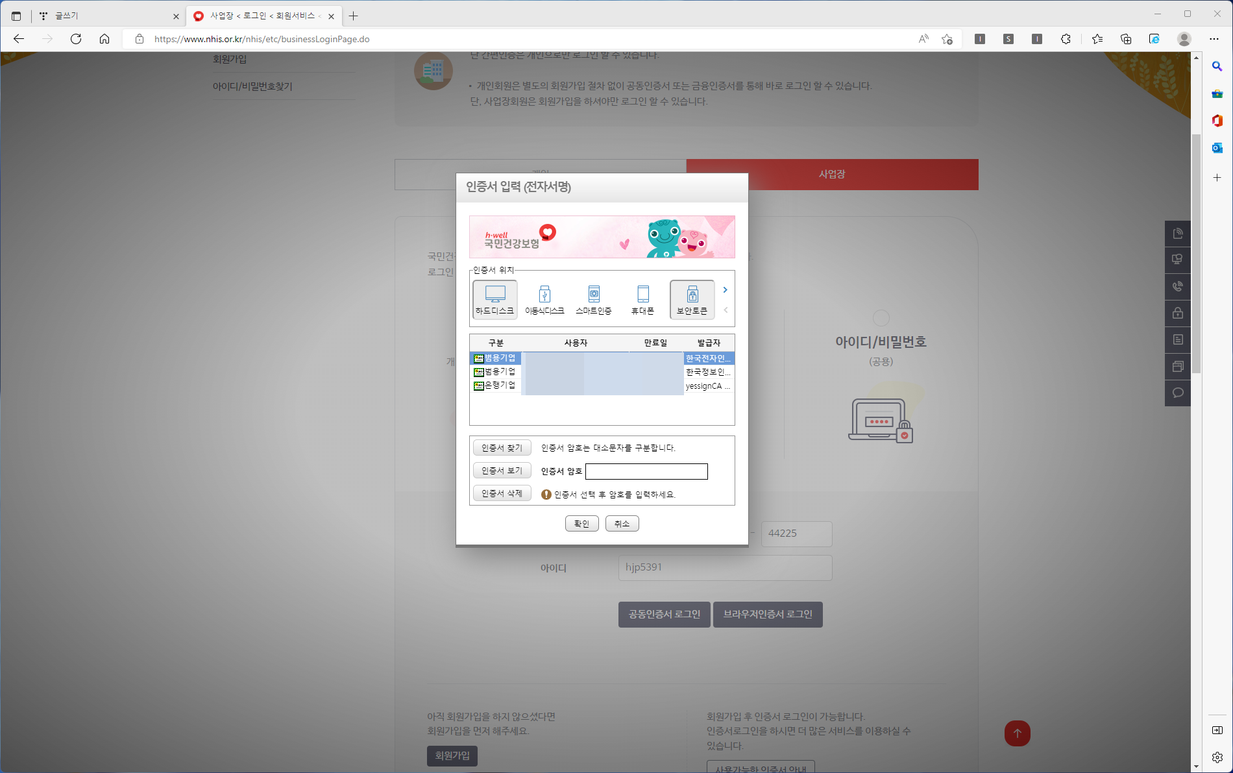The width and height of the screenshot is (1233, 773).
Task: Select the 은행기업 yessignCA certificate row
Action: coord(602,386)
